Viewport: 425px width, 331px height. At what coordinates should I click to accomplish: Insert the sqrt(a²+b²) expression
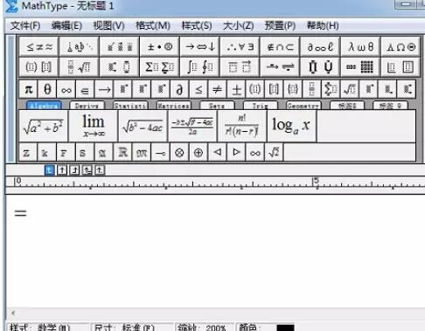point(43,126)
